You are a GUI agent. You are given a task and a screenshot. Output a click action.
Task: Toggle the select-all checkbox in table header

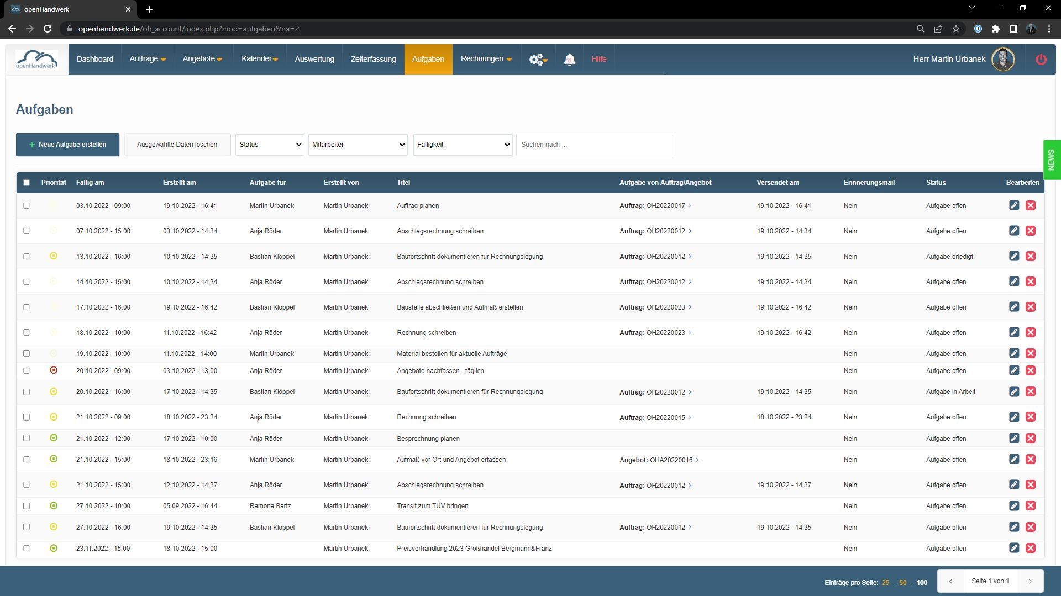click(27, 183)
